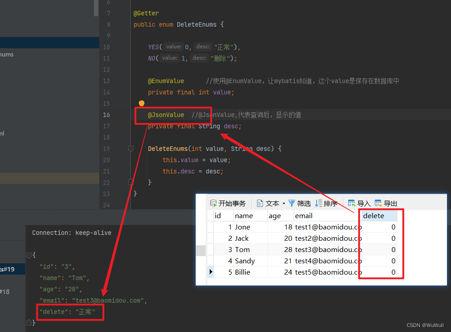Click the email cell test1@baomidou
The width and height of the screenshot is (451, 332).
coord(328,227)
